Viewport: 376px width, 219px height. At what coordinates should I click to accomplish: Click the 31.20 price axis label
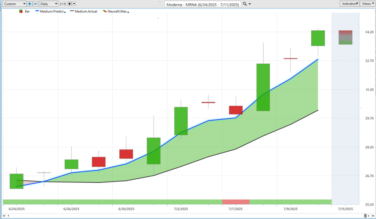tap(369, 89)
